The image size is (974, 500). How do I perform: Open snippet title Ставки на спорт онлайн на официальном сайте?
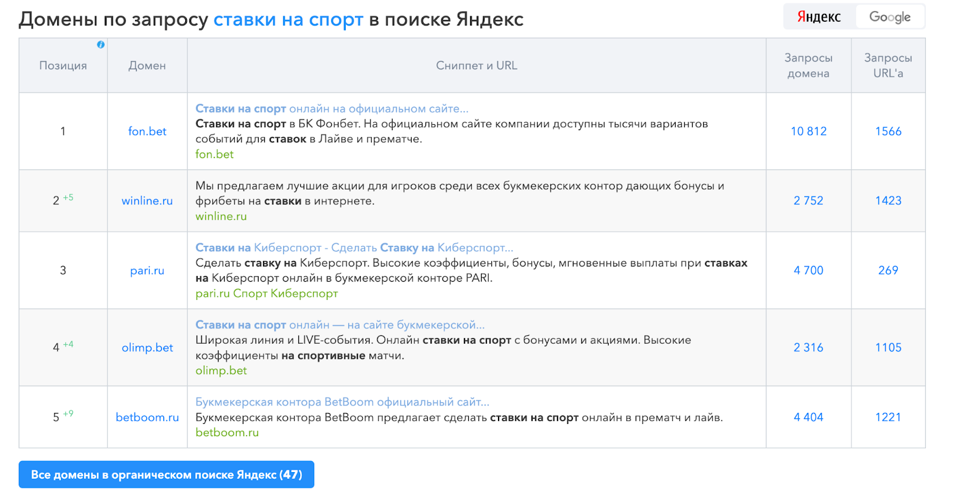332,109
